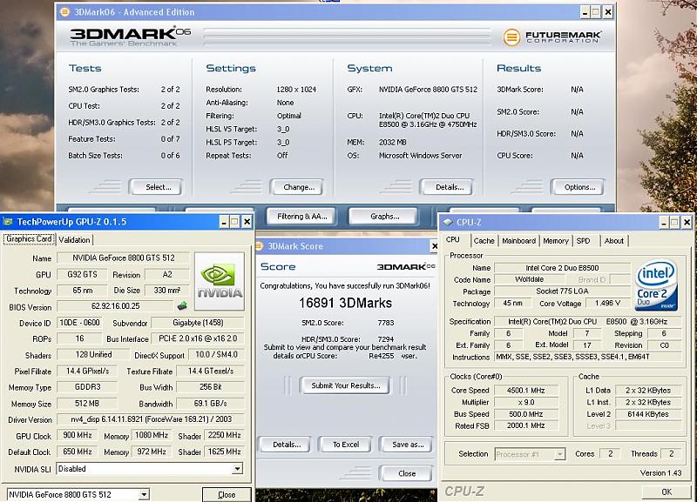Close the 3DMark Score dialog via Close button
The width and height of the screenshot is (697, 502).
pos(406,473)
